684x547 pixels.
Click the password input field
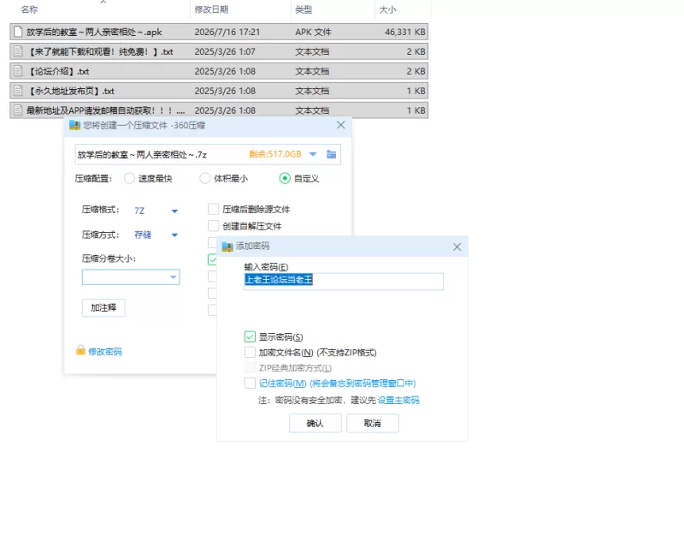[x=344, y=281]
